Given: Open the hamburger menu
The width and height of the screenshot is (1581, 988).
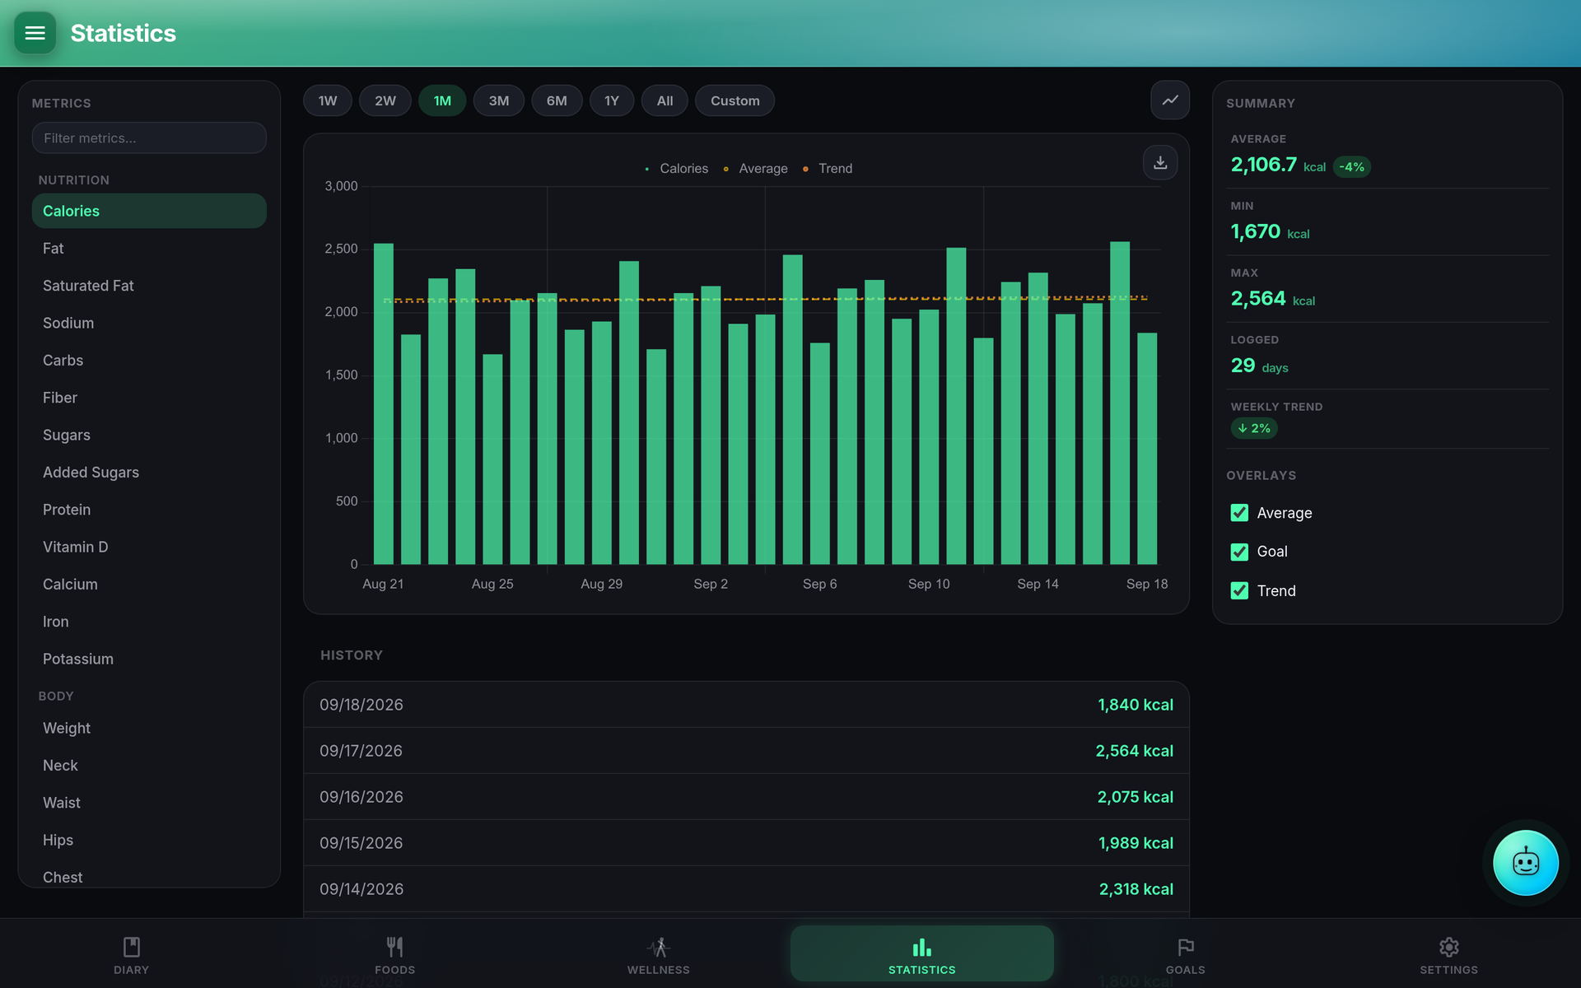Looking at the screenshot, I should (x=35, y=33).
